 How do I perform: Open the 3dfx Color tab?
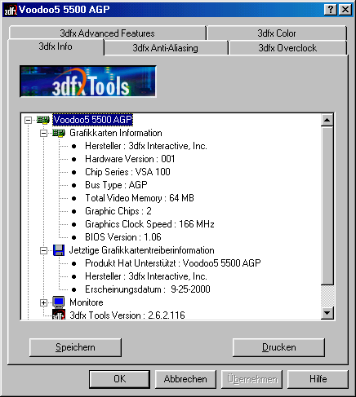pyautogui.click(x=277, y=33)
